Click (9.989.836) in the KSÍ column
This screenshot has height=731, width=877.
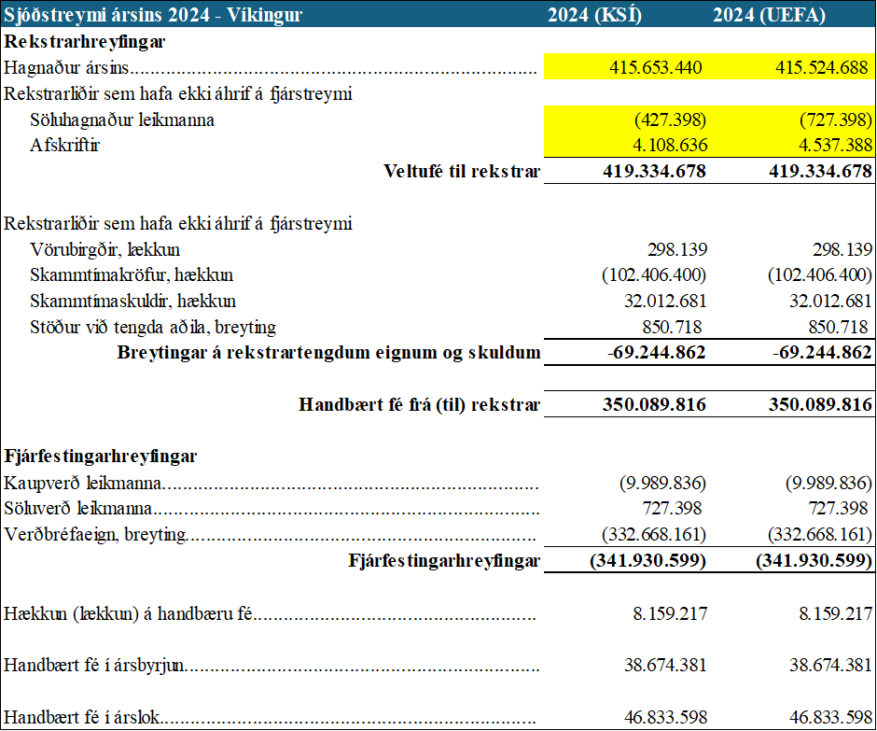coord(662,483)
